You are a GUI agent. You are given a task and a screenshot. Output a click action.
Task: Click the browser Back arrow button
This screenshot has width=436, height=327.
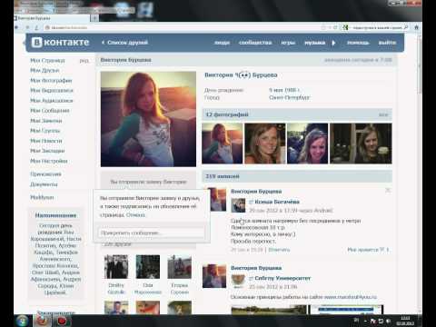17,27
